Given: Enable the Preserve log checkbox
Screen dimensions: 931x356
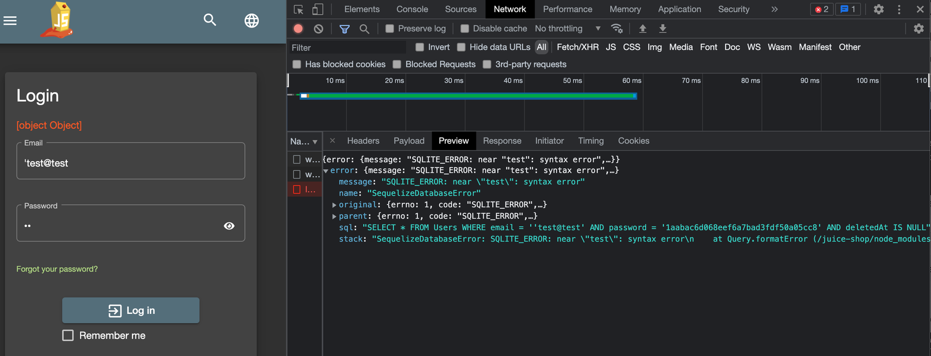Looking at the screenshot, I should click(389, 28).
